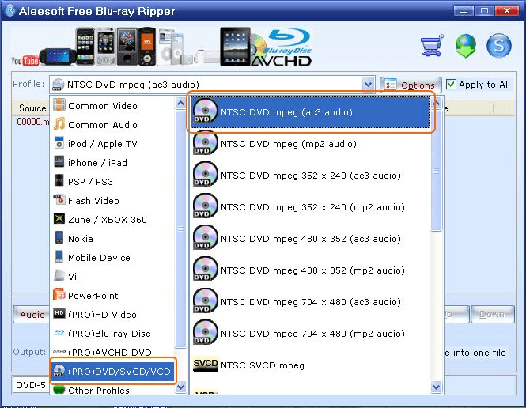Select NTSC DVD mpeg (mp2 audio) profile
Viewport: 526px width, 408px height.
[310, 143]
